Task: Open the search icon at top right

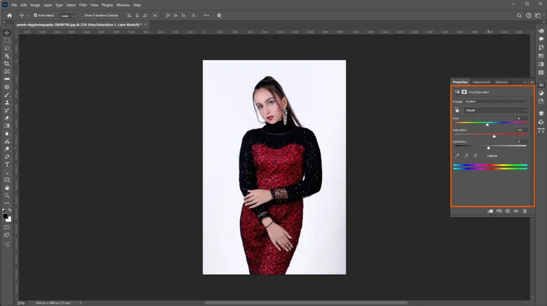Action: point(519,15)
